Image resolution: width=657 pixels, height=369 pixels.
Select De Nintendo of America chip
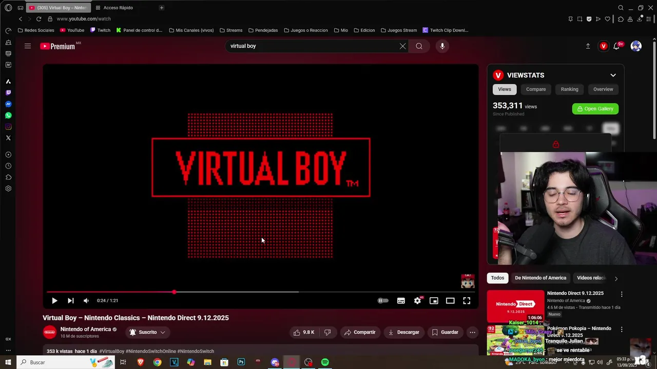(540, 278)
